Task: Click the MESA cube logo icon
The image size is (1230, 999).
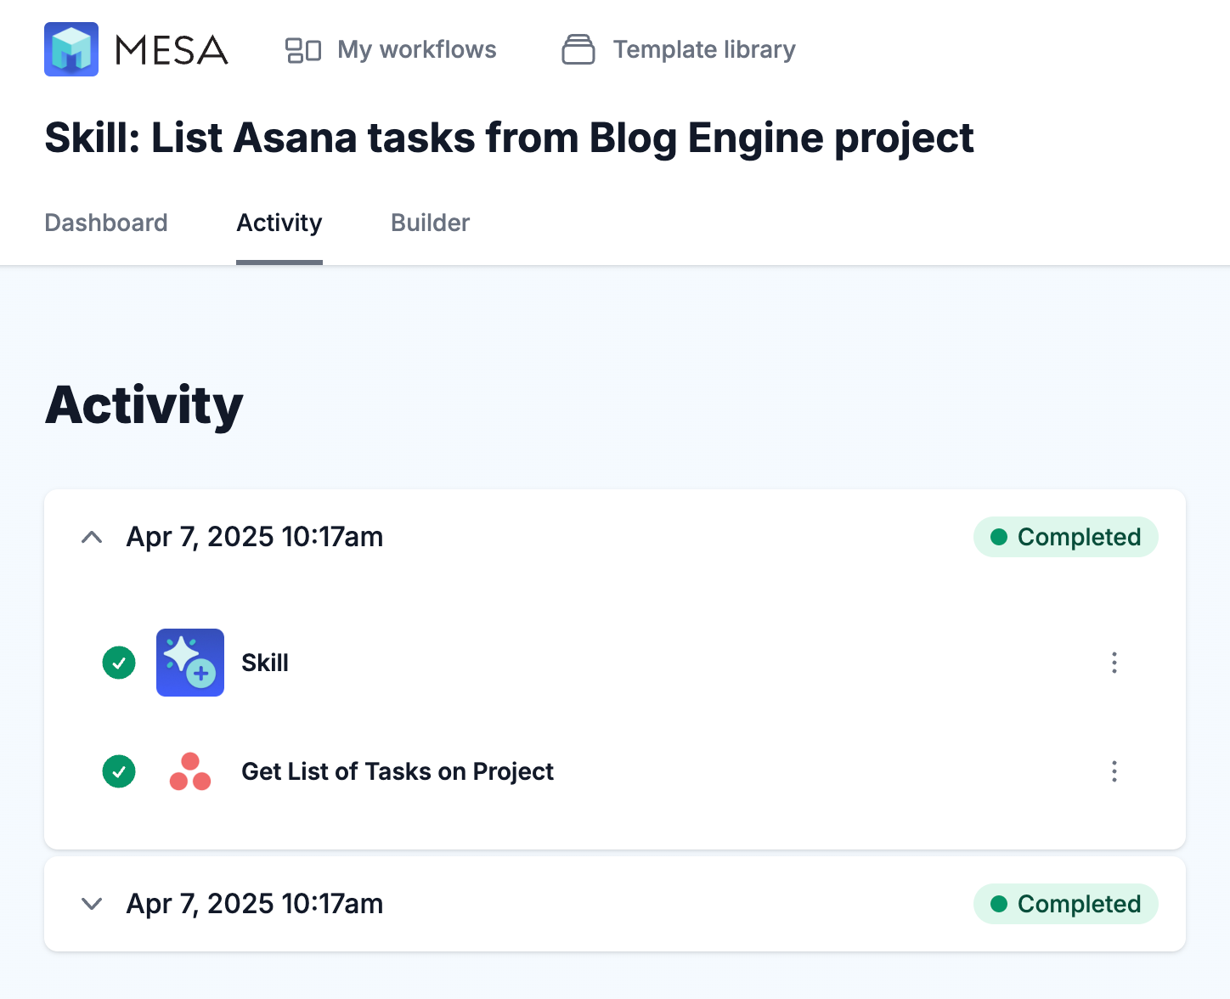Action: click(x=71, y=49)
